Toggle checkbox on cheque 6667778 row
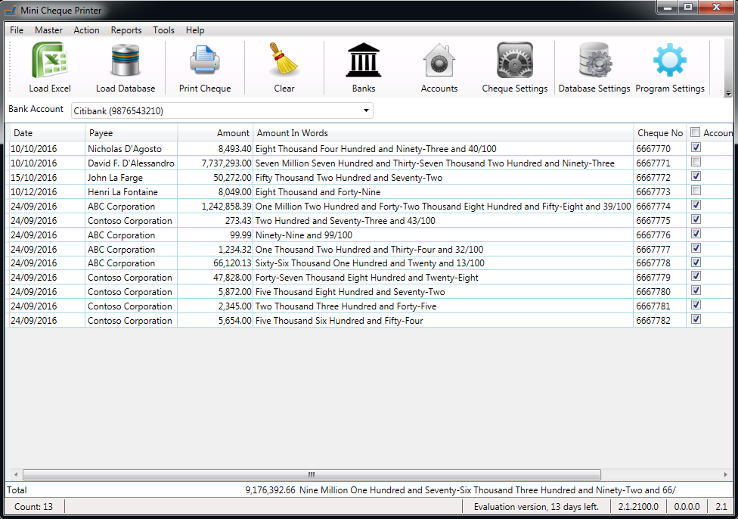738x519 pixels. coord(696,263)
